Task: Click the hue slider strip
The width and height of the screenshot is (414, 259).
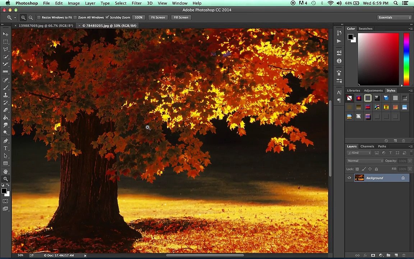Action: 406,59
